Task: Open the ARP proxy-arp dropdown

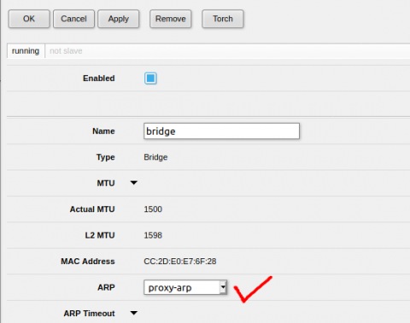Action: click(185, 287)
